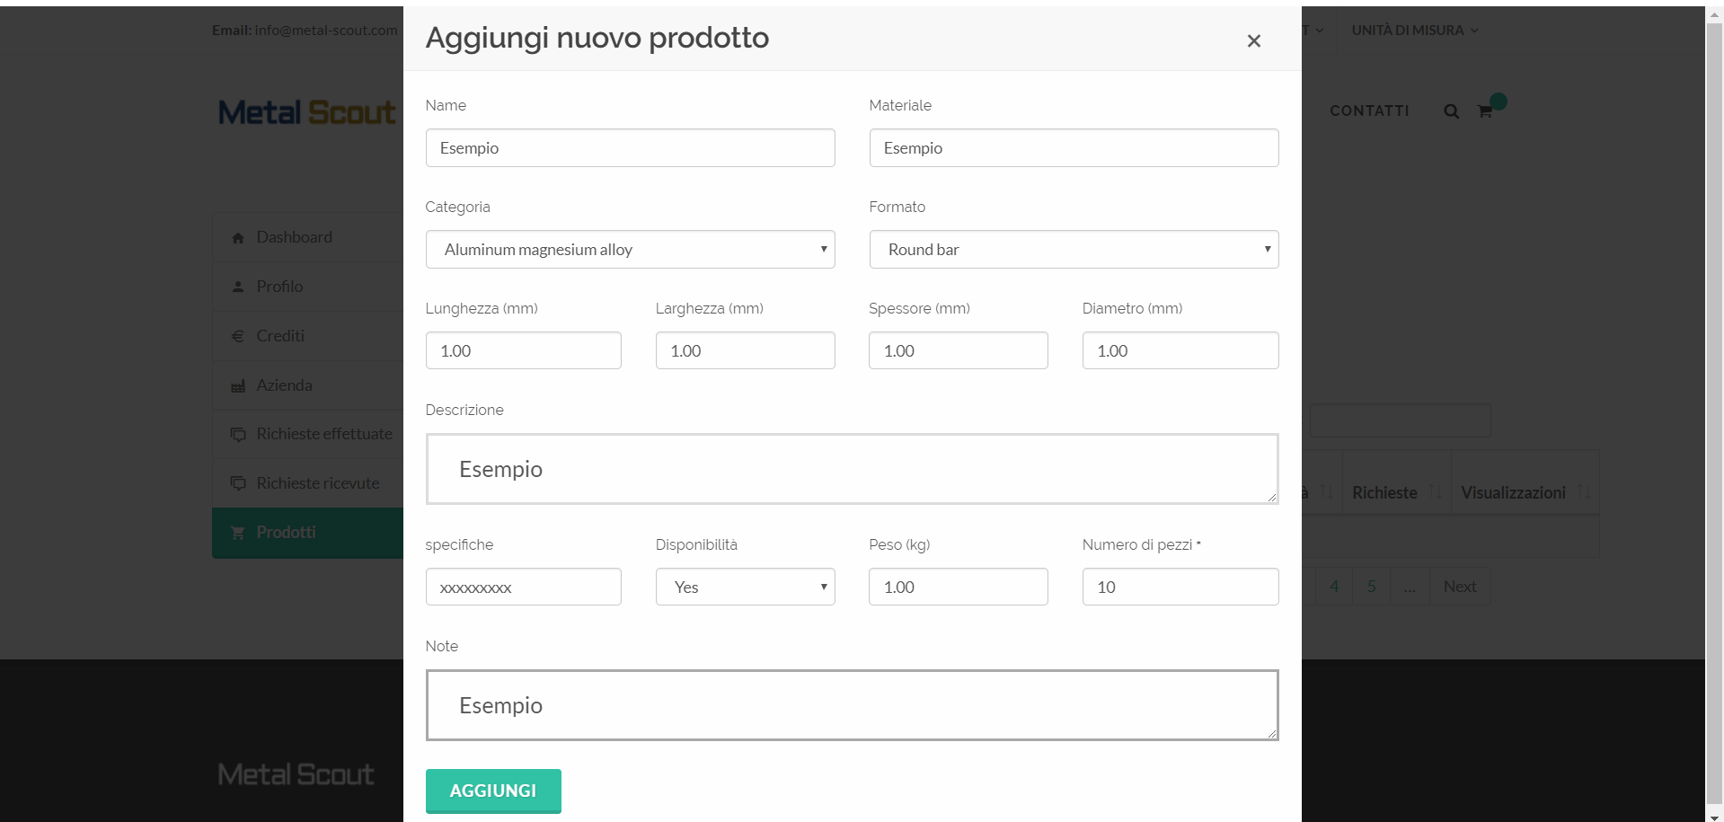Select Prodotti in the sidebar
This screenshot has width=1724, height=822.
pos(307,533)
